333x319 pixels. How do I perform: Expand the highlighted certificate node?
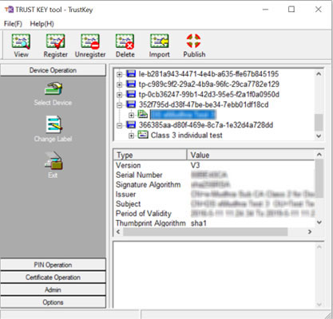pyautogui.click(x=131, y=115)
